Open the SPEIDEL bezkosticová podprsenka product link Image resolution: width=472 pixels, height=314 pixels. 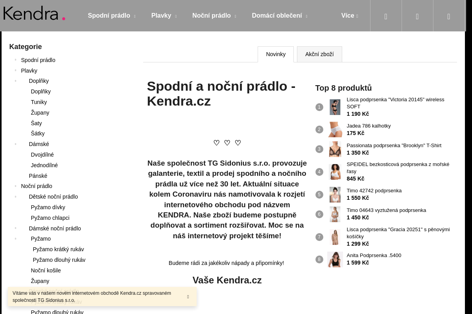coord(398,168)
